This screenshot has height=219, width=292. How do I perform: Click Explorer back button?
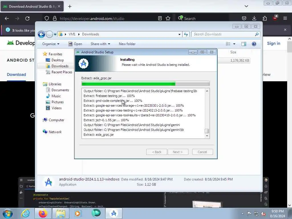click(x=41, y=34)
